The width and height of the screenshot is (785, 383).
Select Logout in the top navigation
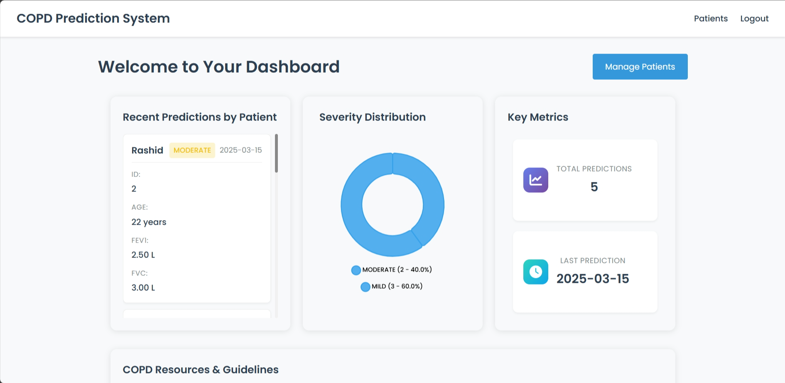pyautogui.click(x=754, y=19)
